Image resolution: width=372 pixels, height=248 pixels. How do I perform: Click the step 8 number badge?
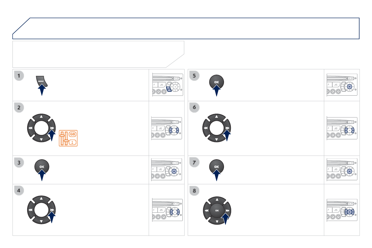click(x=194, y=191)
